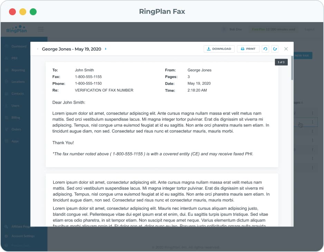Click the subject VERIFICATION OF FAX NUMBER
The height and width of the screenshot is (252, 324).
[104, 90]
